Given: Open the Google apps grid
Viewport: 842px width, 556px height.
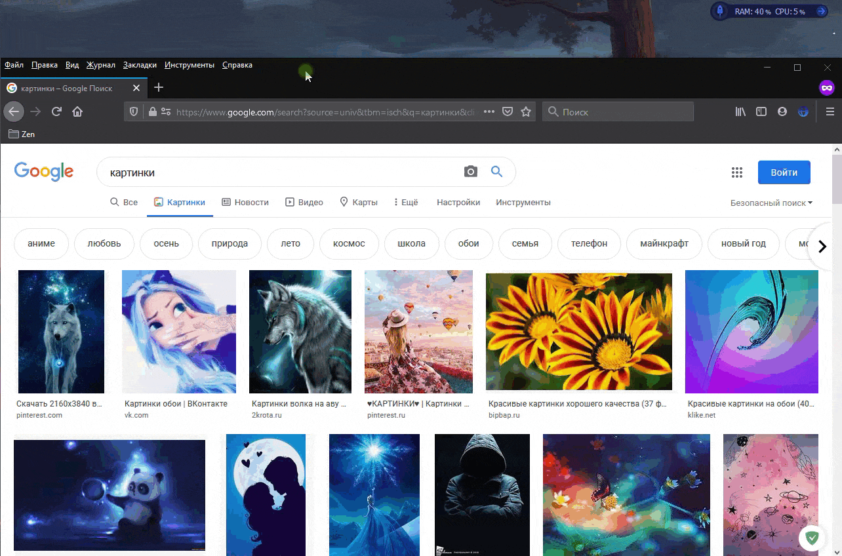Looking at the screenshot, I should click(x=737, y=172).
